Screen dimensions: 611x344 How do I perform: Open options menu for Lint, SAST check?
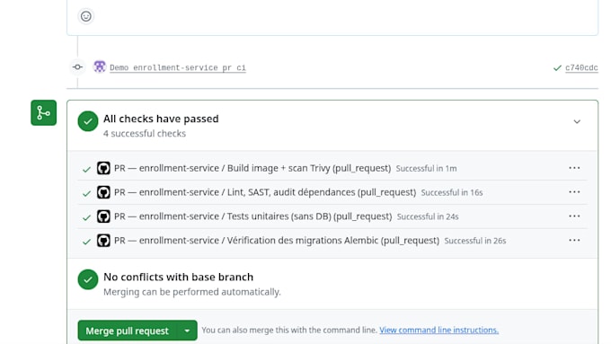(x=574, y=192)
